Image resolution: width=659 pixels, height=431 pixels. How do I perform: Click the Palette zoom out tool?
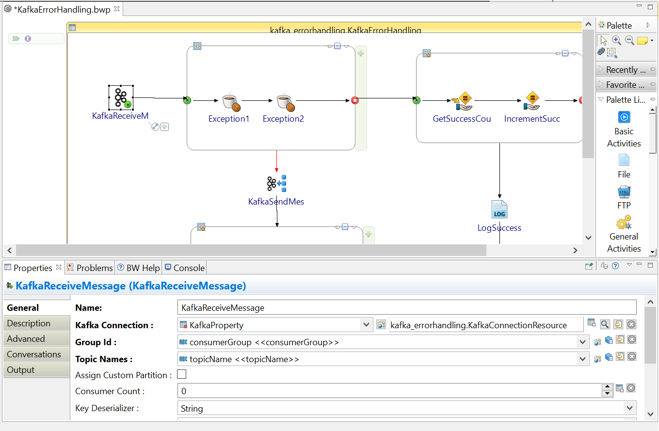point(629,40)
